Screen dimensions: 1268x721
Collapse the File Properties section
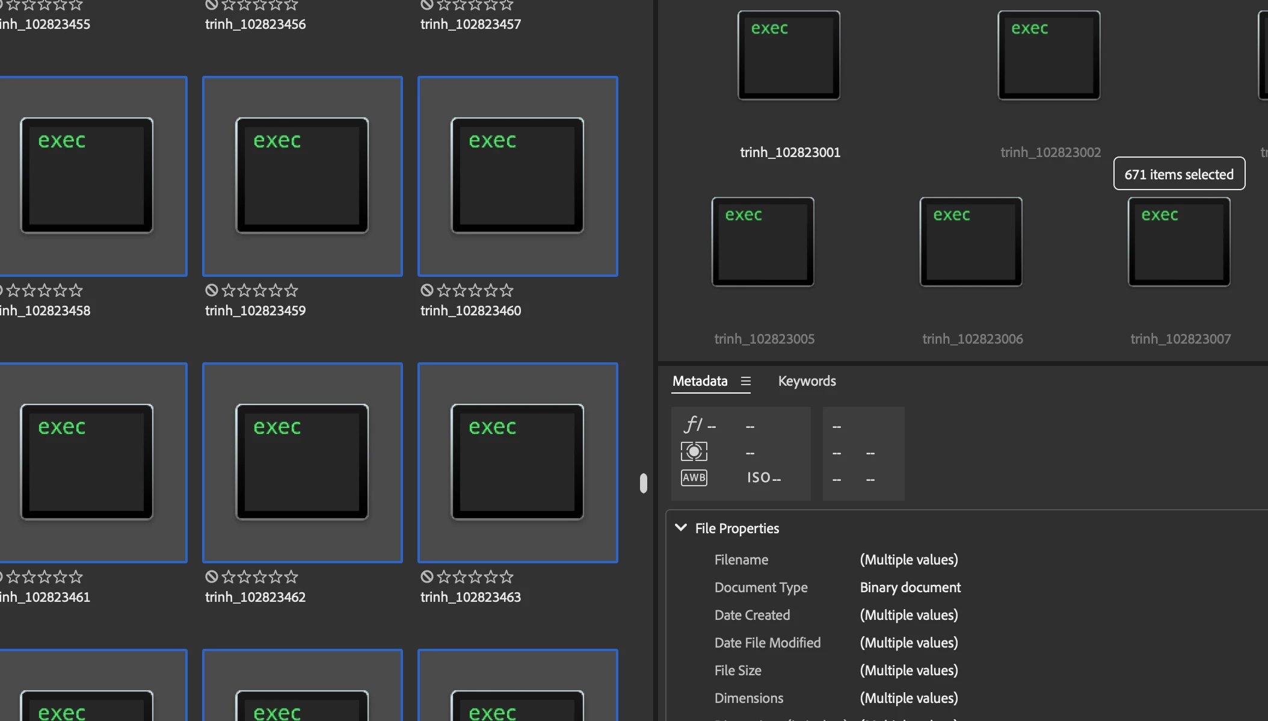(x=681, y=528)
